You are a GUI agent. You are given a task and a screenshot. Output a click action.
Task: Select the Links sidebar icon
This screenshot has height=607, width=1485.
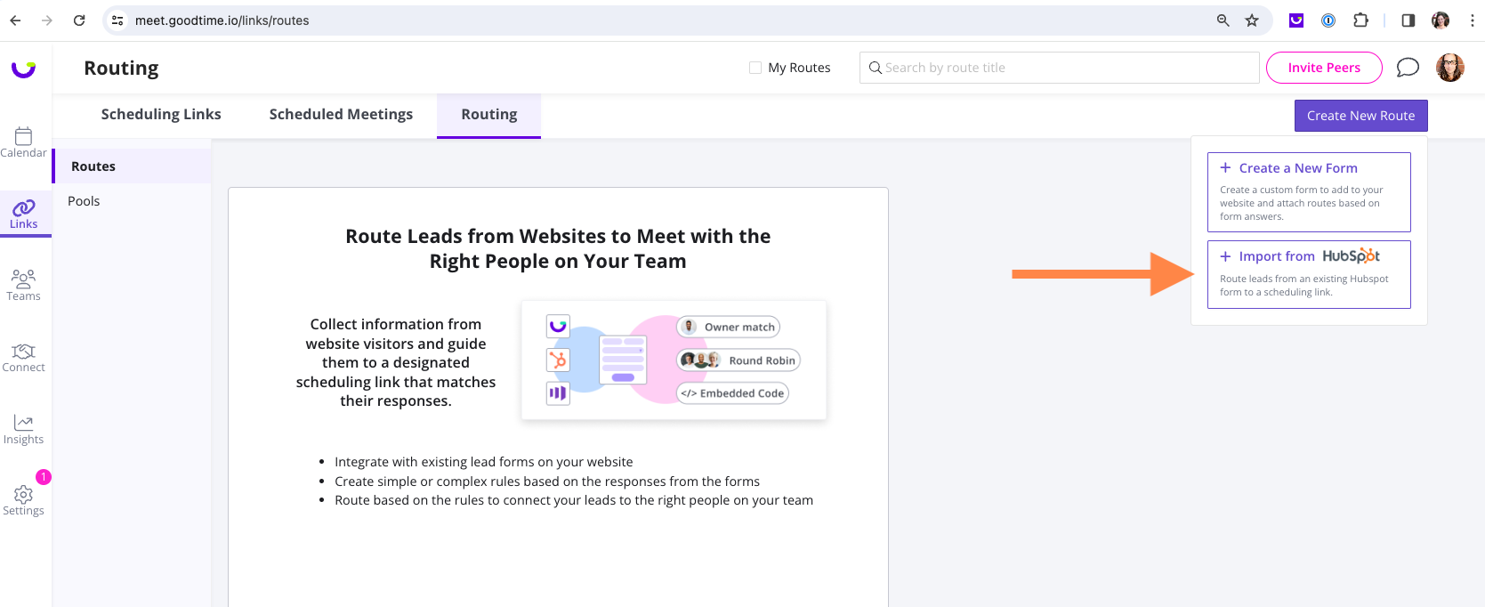point(24,208)
